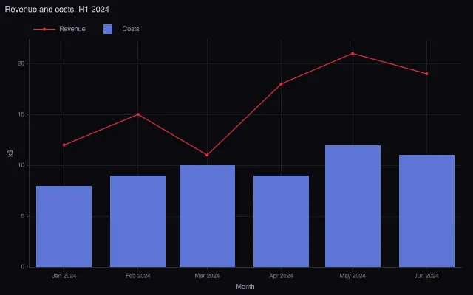This screenshot has width=473, height=295.
Task: Click the 'Jan 2024' axis label
Action: tap(64, 276)
